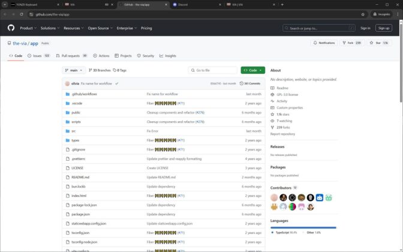
Task: Click the GitHub Octocat logo icon
Action: [x=11, y=28]
